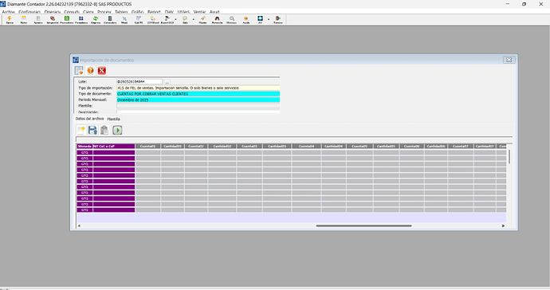This screenshot has width=550, height=290.
Task: Click the Moneda column header
Action: coord(84,147)
